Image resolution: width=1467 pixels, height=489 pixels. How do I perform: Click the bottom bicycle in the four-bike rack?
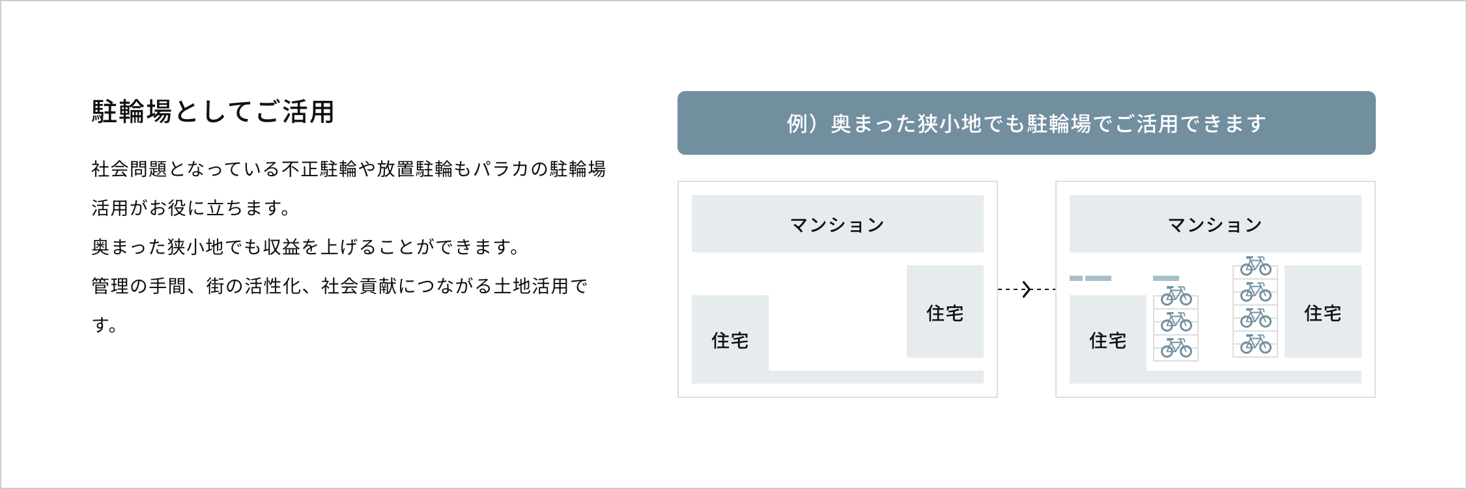(x=1255, y=344)
